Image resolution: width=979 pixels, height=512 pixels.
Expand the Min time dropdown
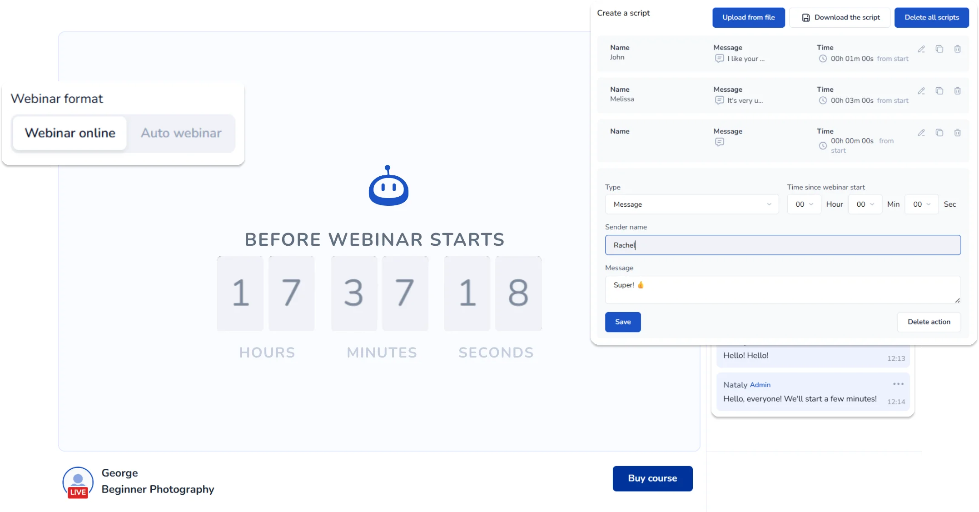865,204
